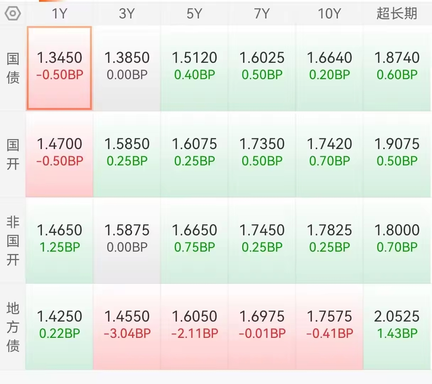Click the 国开 row label

[x=13, y=154]
